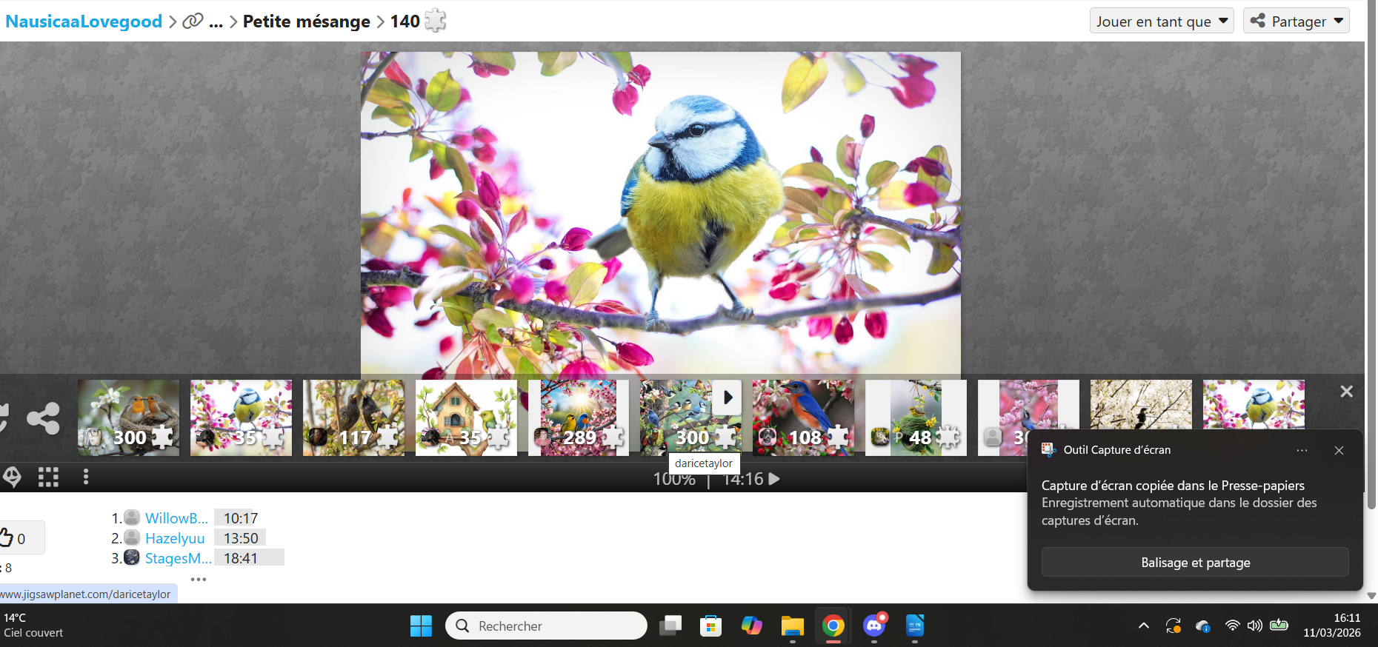Toggle the ghost image preview icon
The image size is (1378, 647).
[x=12, y=477]
